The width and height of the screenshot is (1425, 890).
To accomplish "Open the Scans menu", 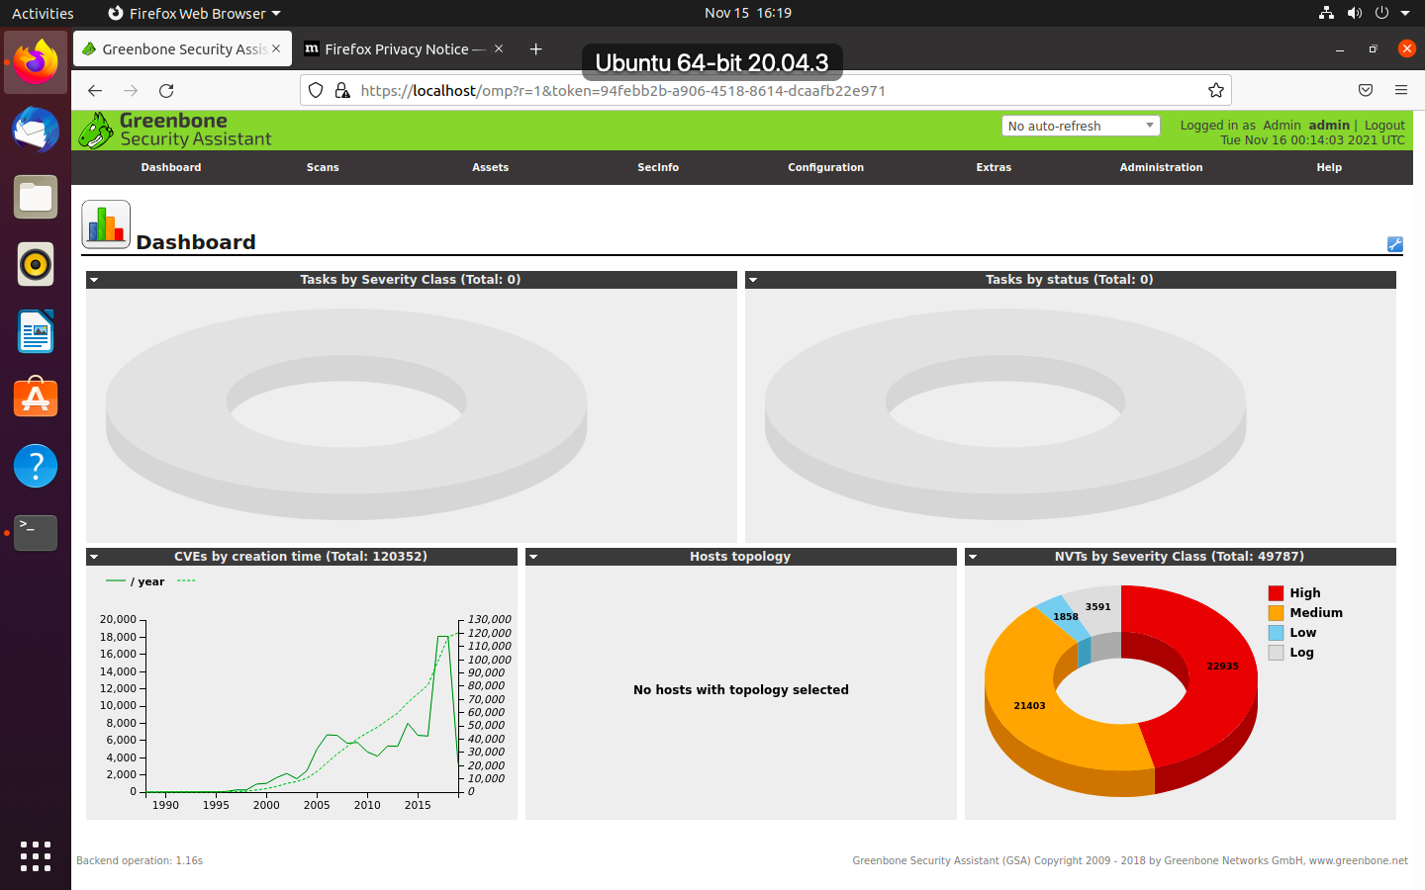I will click(x=323, y=167).
